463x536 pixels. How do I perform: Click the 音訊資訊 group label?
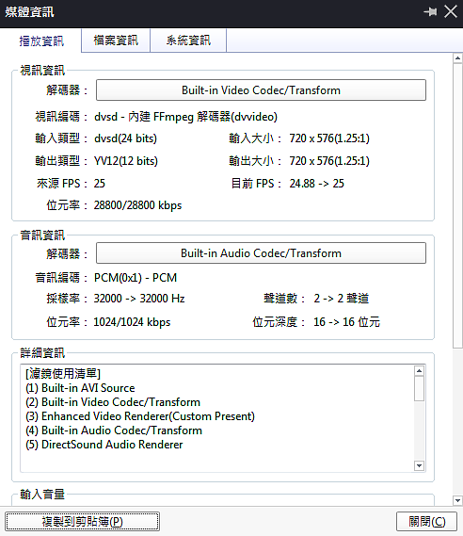(42, 236)
